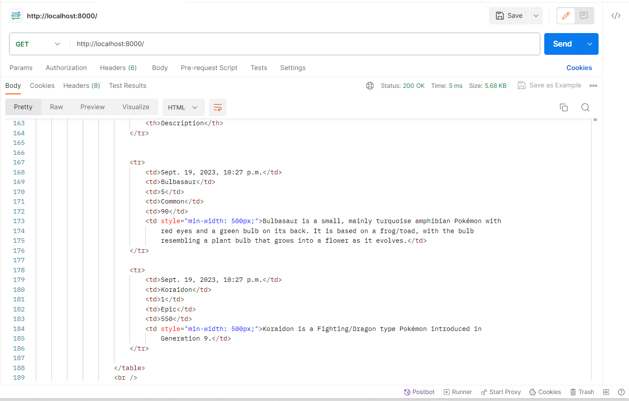The height and width of the screenshot is (401, 629).
Task: Click line number 189
Action: click(19, 378)
